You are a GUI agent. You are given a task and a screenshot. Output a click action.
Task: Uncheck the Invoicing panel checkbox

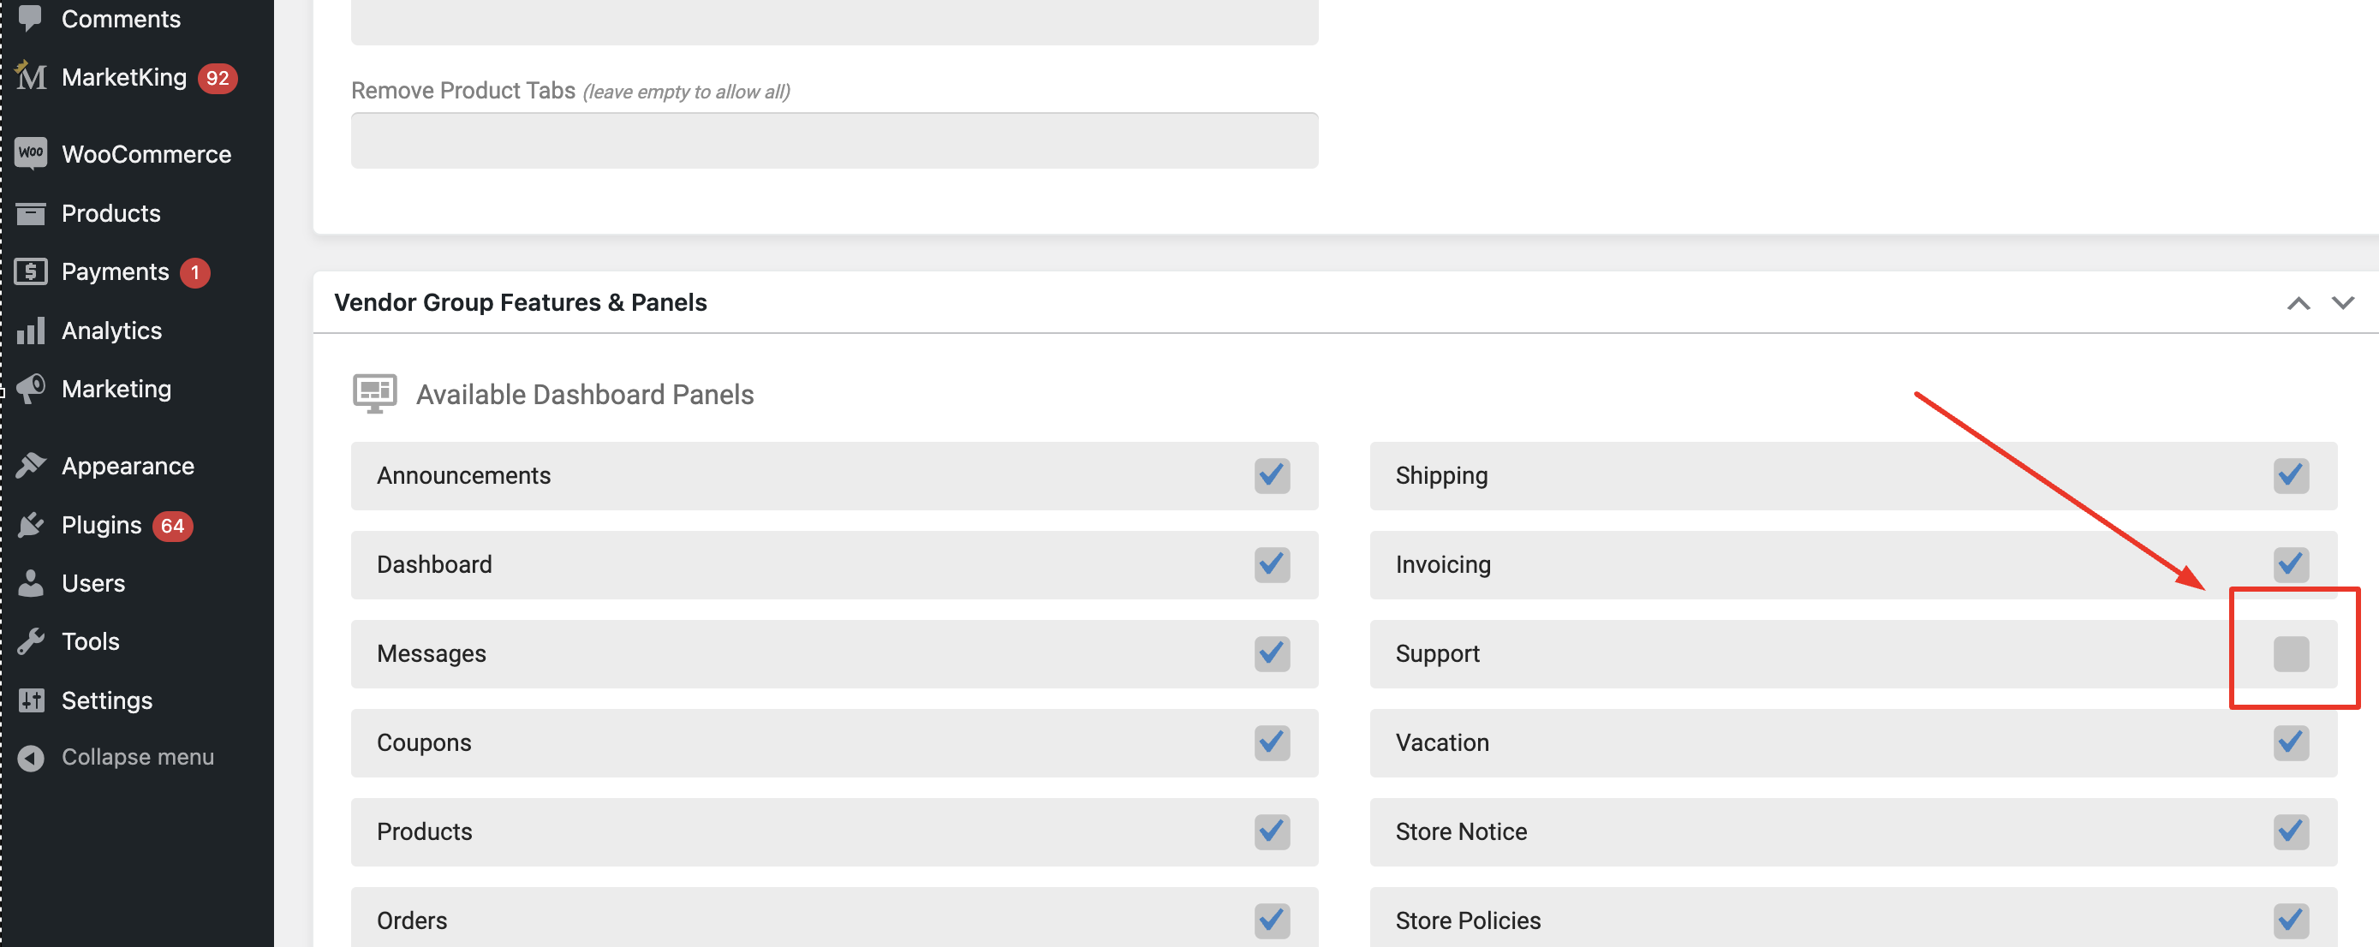(2290, 564)
